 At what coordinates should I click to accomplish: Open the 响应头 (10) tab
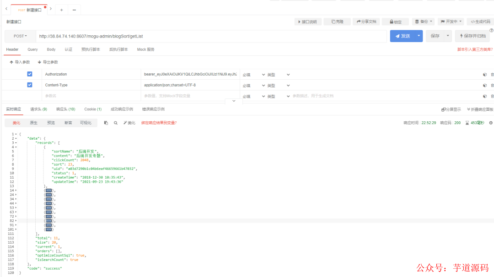(65, 109)
